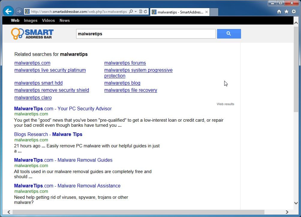Click snippet Need help getting rid of viruses
301x217 pixels.
(71, 200)
